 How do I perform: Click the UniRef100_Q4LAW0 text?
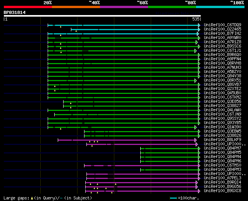point(222,110)
